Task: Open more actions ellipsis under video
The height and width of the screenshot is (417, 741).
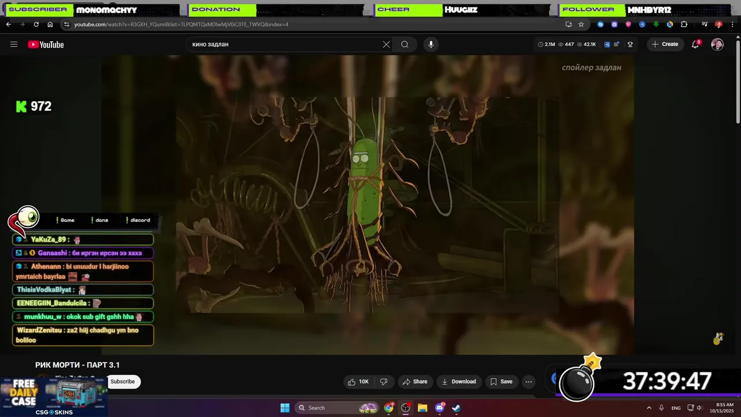Action: click(529, 382)
